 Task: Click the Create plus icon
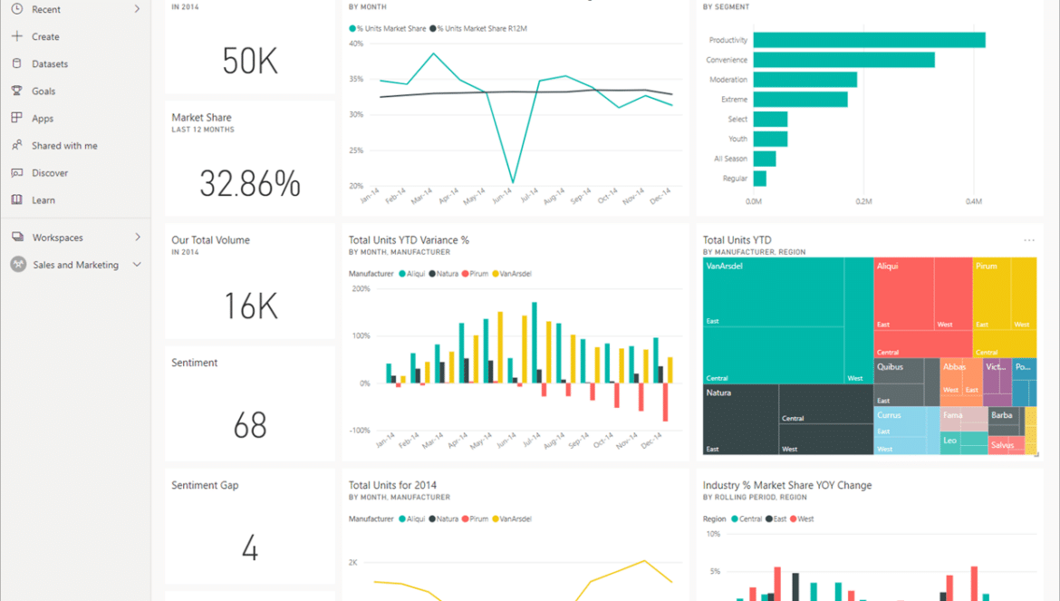tap(17, 36)
